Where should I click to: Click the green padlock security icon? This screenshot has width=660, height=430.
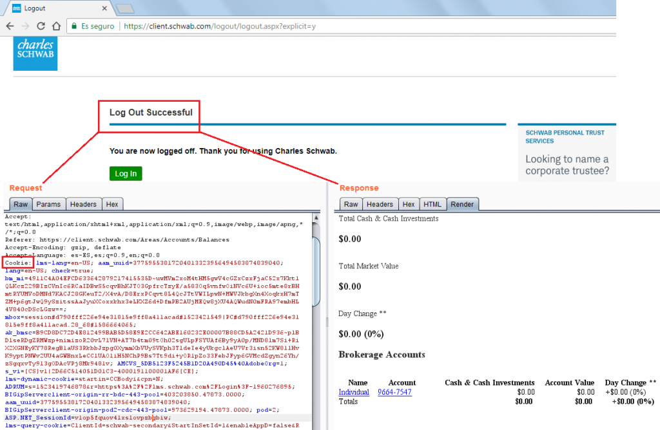[x=74, y=26]
